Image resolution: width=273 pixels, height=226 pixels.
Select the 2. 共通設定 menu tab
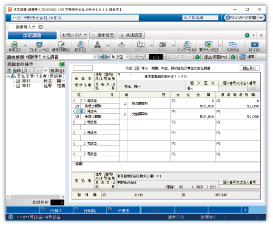[x=131, y=35]
